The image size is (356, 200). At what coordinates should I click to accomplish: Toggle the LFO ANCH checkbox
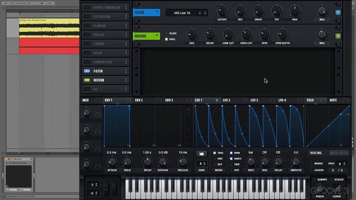point(231,159)
